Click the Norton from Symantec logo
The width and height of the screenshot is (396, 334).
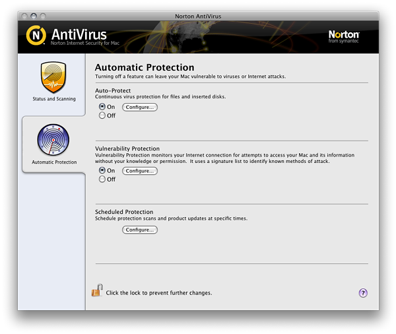click(344, 36)
